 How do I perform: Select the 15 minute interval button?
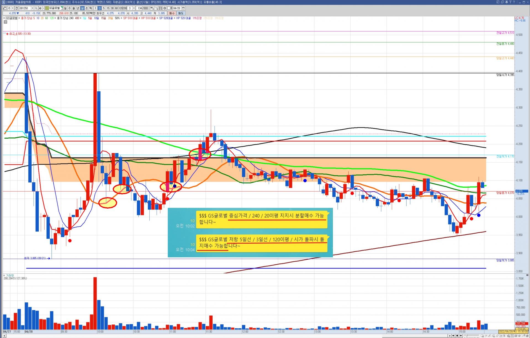point(108,8)
